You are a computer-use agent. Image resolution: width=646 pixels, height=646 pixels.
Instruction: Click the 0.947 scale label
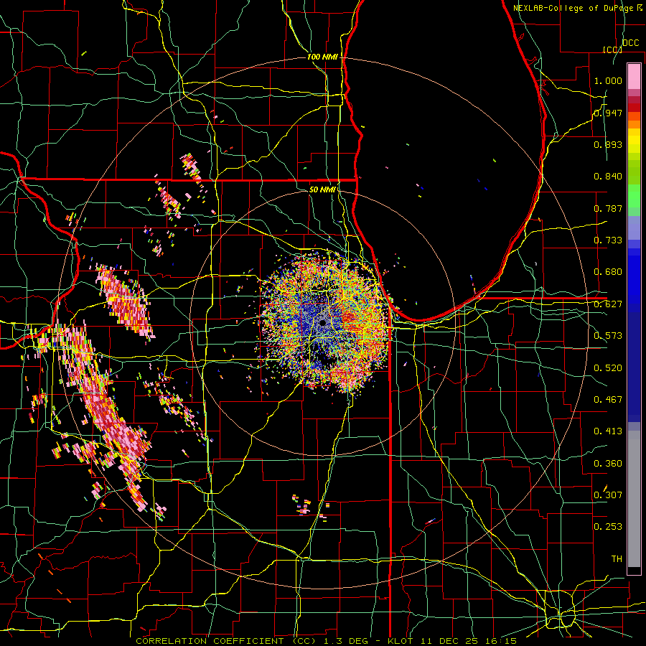pos(608,113)
